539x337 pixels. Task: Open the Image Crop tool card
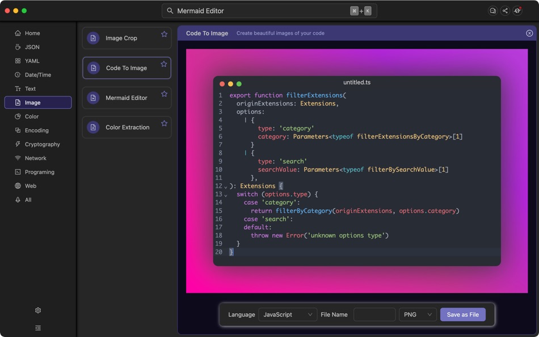pyautogui.click(x=127, y=38)
